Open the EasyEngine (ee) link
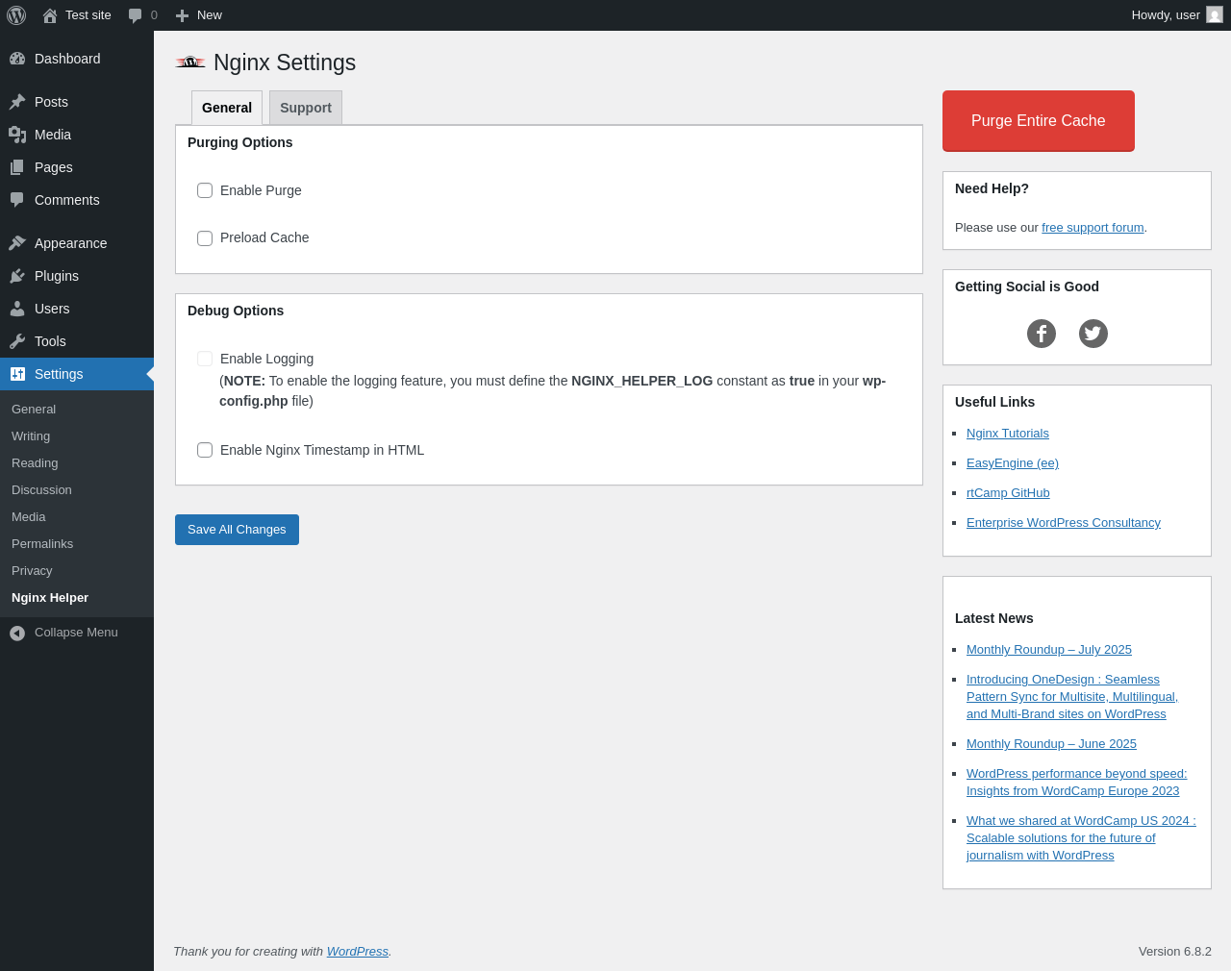This screenshot has height=971, width=1231. click(1013, 463)
